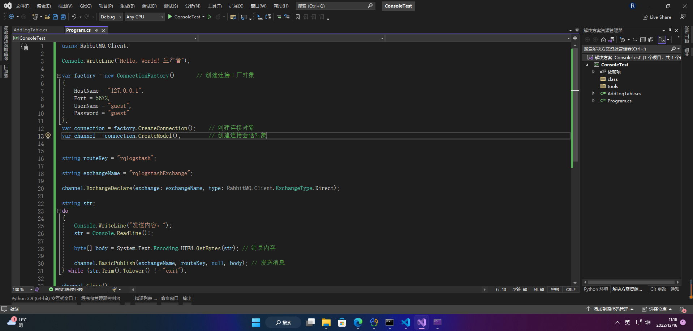Toggle the Preview Selected Items tree-view button
The height and width of the screenshot is (331, 693).
pyautogui.click(x=662, y=40)
